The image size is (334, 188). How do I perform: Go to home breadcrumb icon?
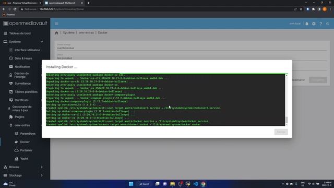56,33
